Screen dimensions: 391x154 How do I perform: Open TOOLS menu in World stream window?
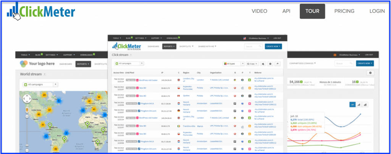[x=26, y=55]
